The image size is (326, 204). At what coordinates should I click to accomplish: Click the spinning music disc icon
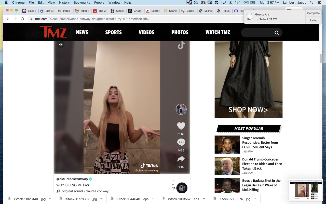pyautogui.click(x=182, y=188)
